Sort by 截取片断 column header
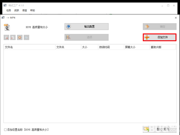The image size is (180, 135). [x=163, y=47]
